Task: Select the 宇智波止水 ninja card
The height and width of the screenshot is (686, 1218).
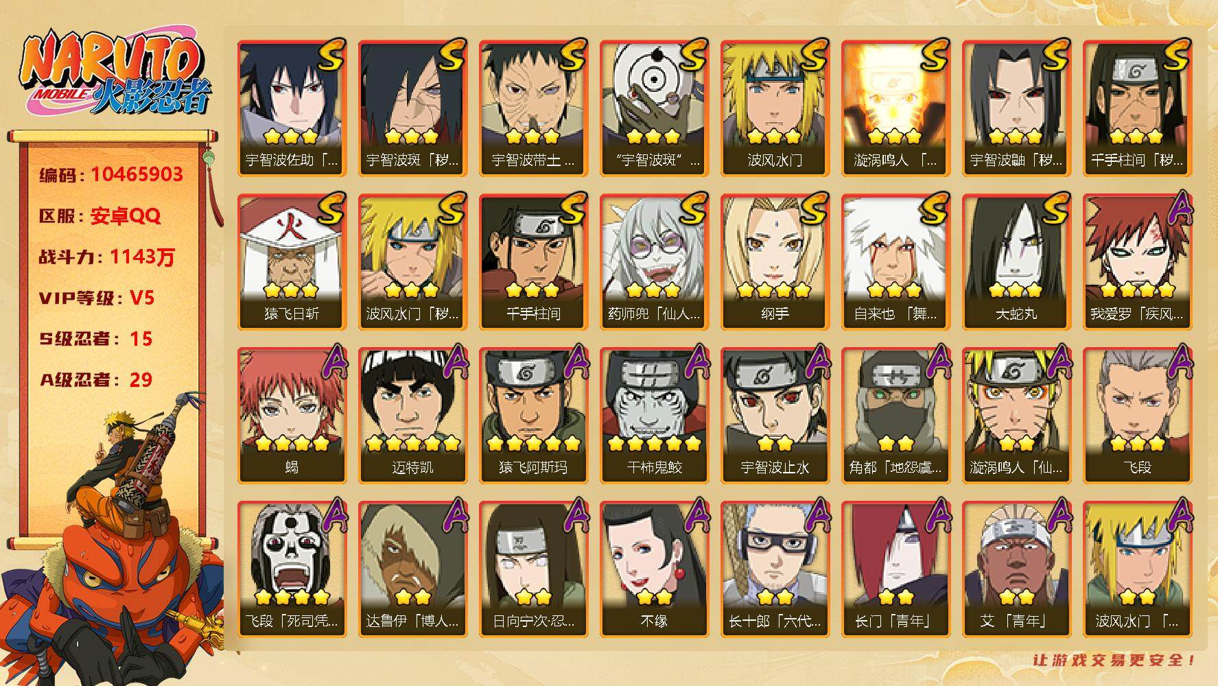Action: 775,416
